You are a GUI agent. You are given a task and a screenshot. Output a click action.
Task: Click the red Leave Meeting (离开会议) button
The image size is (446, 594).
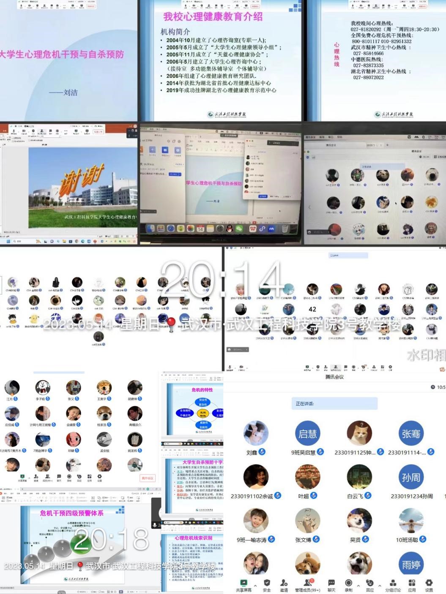[x=148, y=478]
